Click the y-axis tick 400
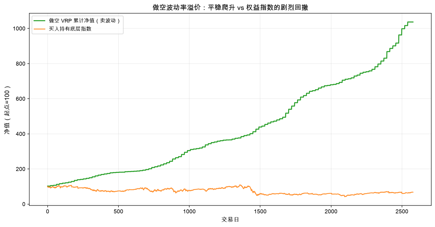The image size is (435, 227). [21, 134]
